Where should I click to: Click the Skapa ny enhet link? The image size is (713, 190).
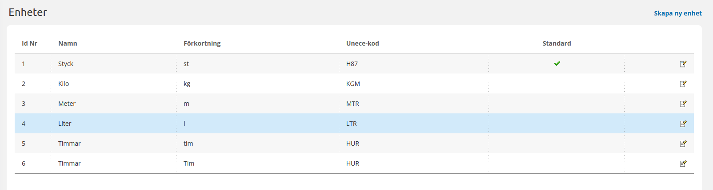(677, 13)
